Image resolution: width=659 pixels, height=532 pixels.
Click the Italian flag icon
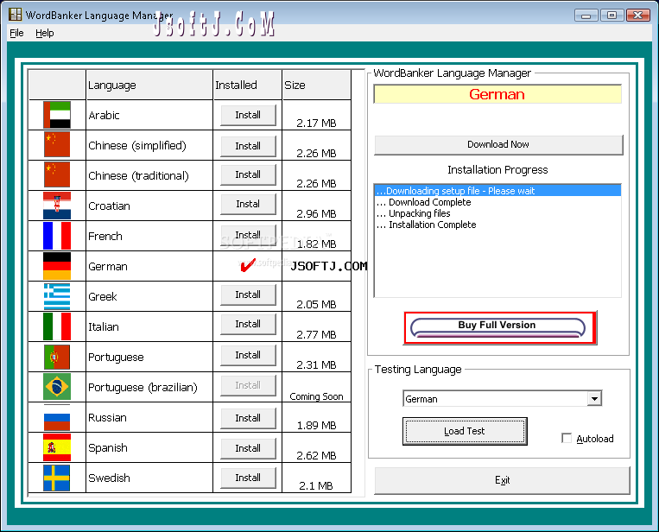coord(57,326)
